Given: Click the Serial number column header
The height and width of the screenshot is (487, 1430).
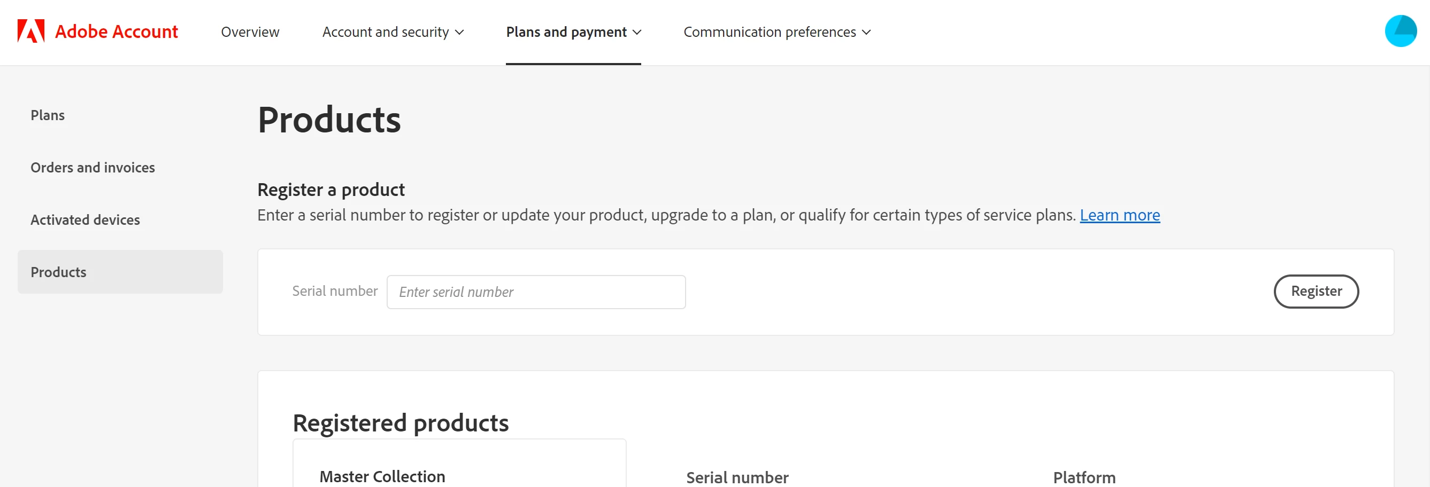Looking at the screenshot, I should [736, 477].
